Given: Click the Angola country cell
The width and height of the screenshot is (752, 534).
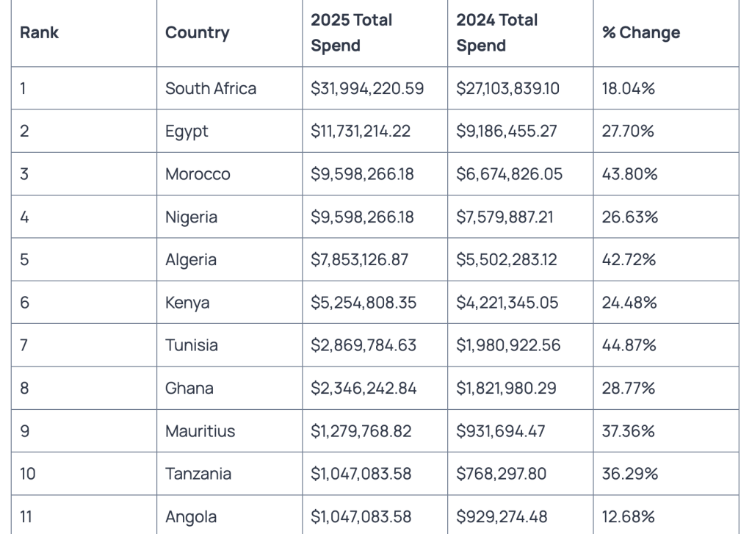Looking at the screenshot, I should [x=191, y=517].
